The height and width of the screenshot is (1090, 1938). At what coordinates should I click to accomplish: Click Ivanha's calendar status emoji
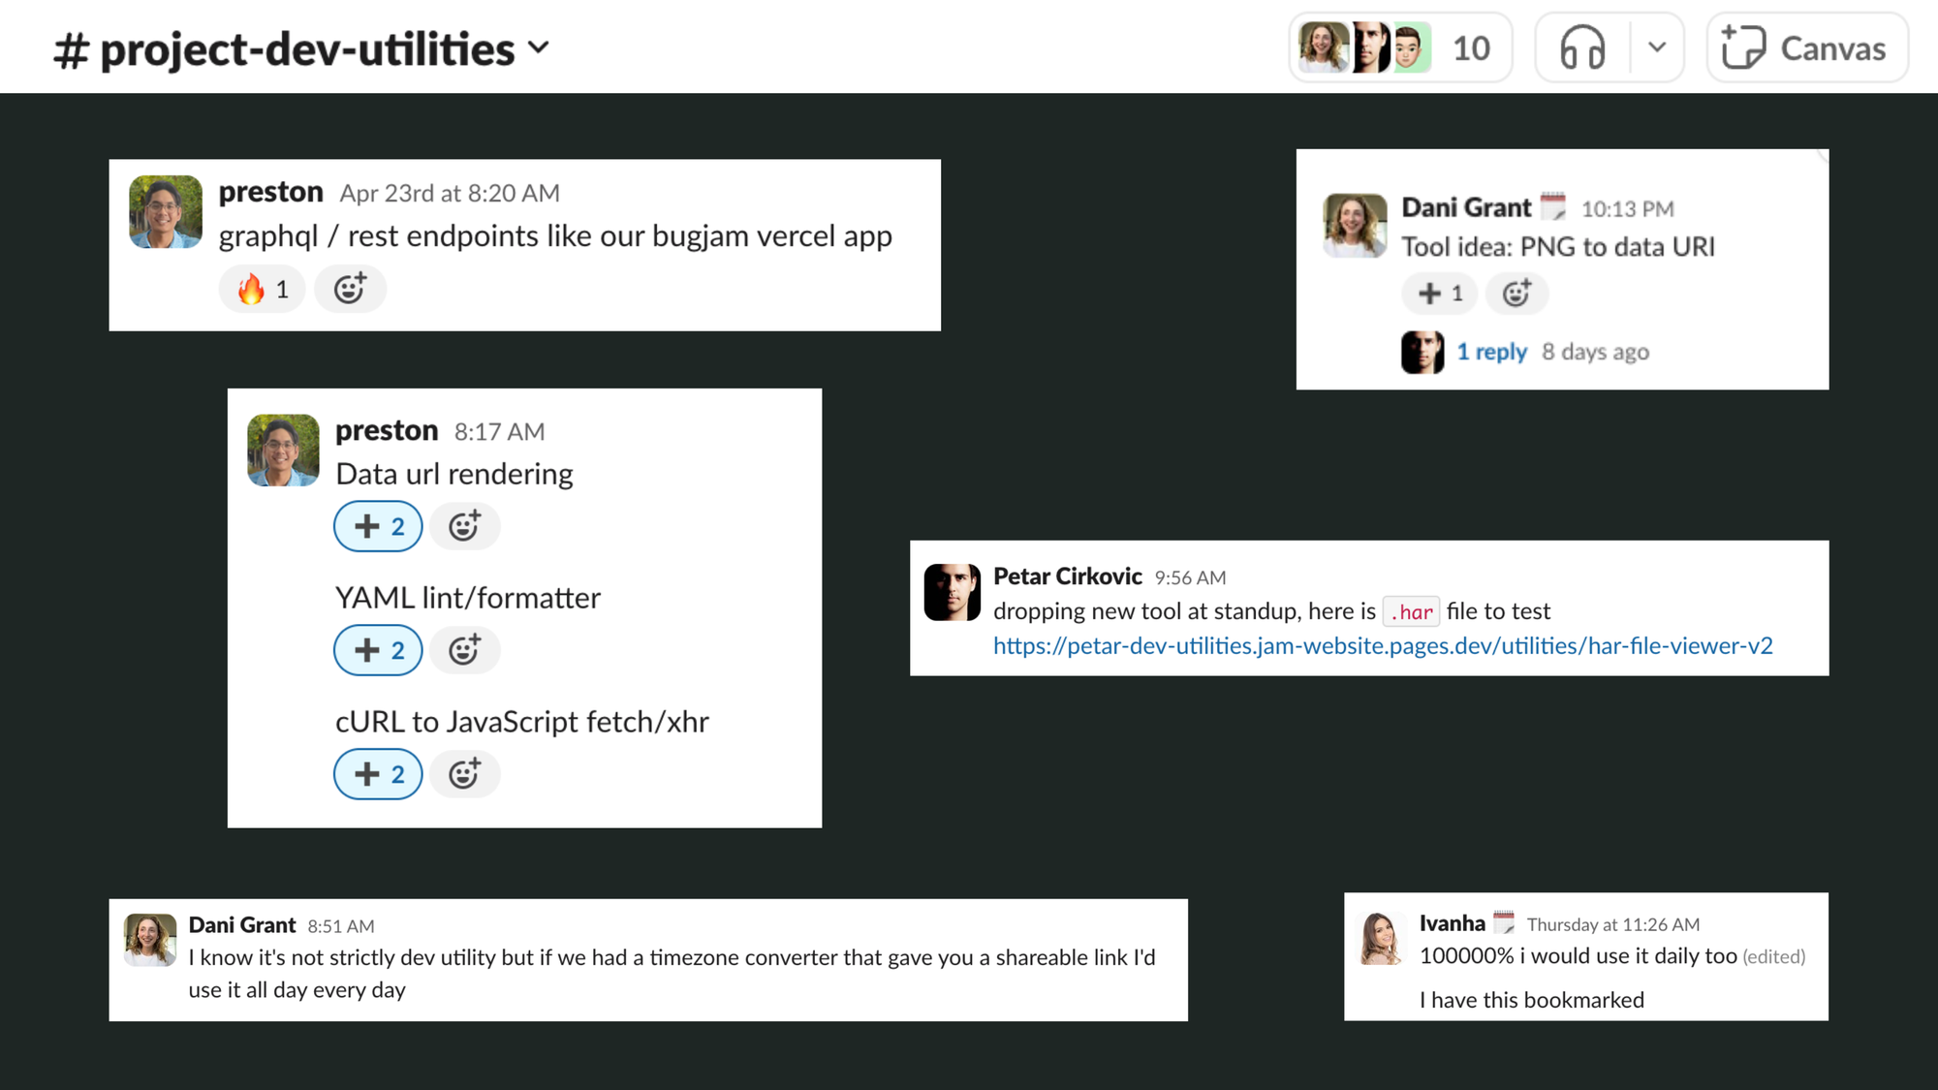point(1505,920)
